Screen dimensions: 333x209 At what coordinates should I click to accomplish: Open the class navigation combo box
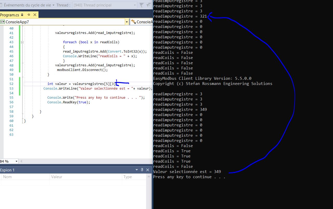[x=141, y=22]
